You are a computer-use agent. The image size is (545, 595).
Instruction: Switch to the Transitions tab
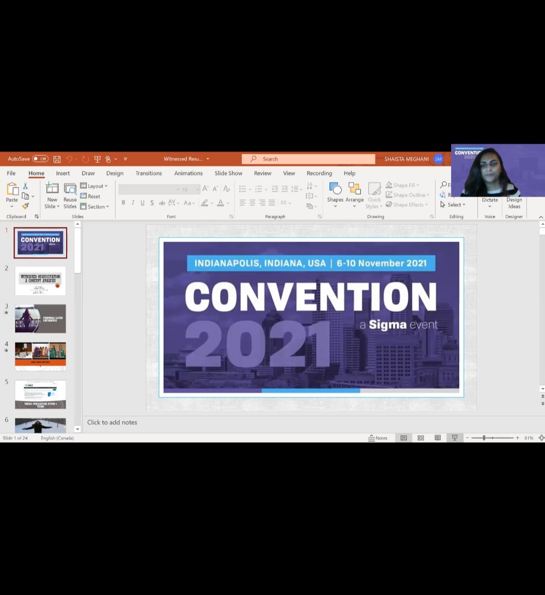148,173
